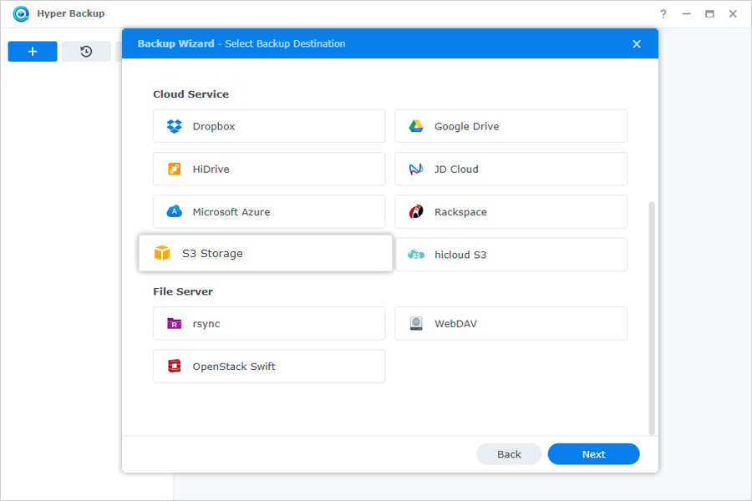Viewport: 752px width, 501px height.
Task: Click the JD Cloud logo icon
Action: tap(416, 169)
